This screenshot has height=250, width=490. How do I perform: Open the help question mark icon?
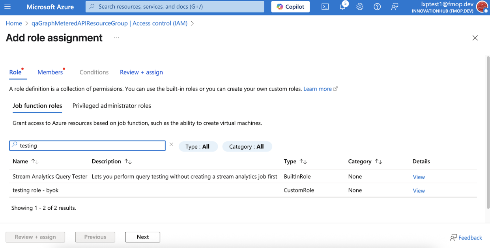point(377,7)
